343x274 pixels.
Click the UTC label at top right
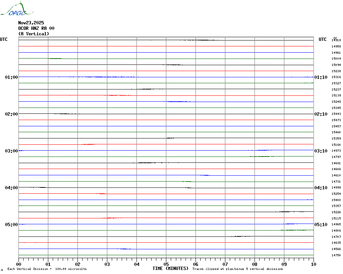tap(322, 39)
